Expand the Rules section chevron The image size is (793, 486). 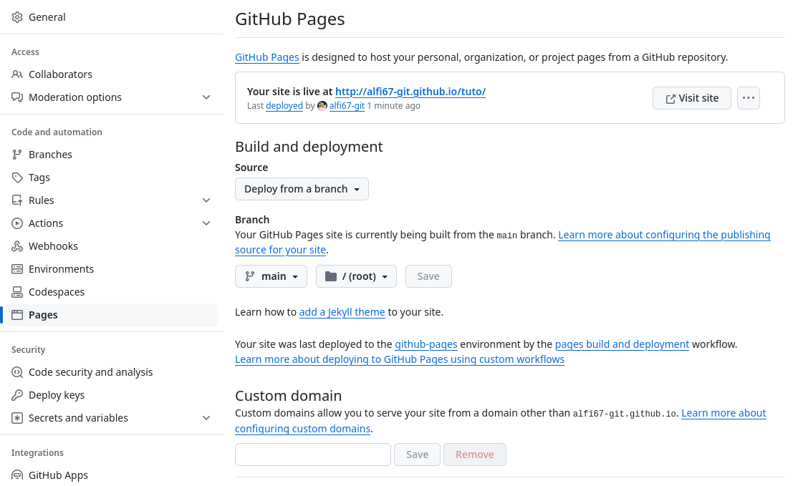pyautogui.click(x=206, y=200)
